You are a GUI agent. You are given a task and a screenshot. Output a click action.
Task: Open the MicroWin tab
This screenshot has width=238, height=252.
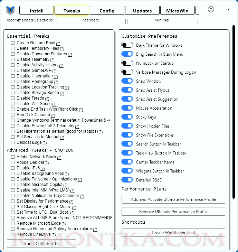coord(178,10)
